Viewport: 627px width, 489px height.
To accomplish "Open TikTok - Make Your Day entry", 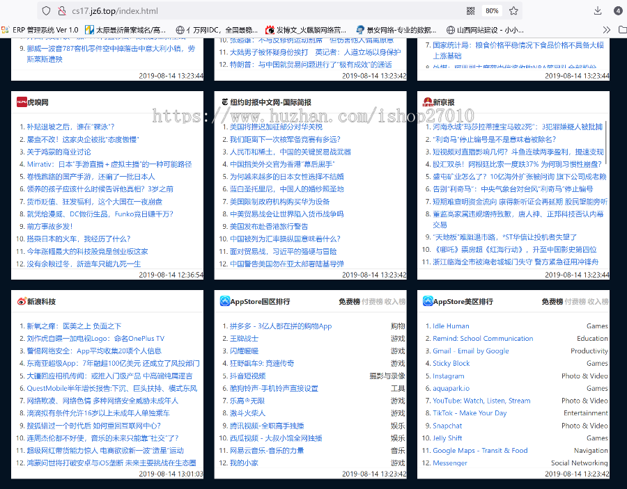I will point(470,412).
